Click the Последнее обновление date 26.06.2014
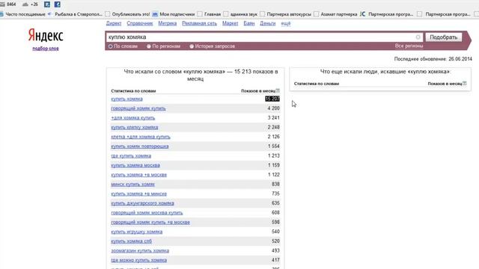Screen dimensions: 479x269 click(460, 59)
